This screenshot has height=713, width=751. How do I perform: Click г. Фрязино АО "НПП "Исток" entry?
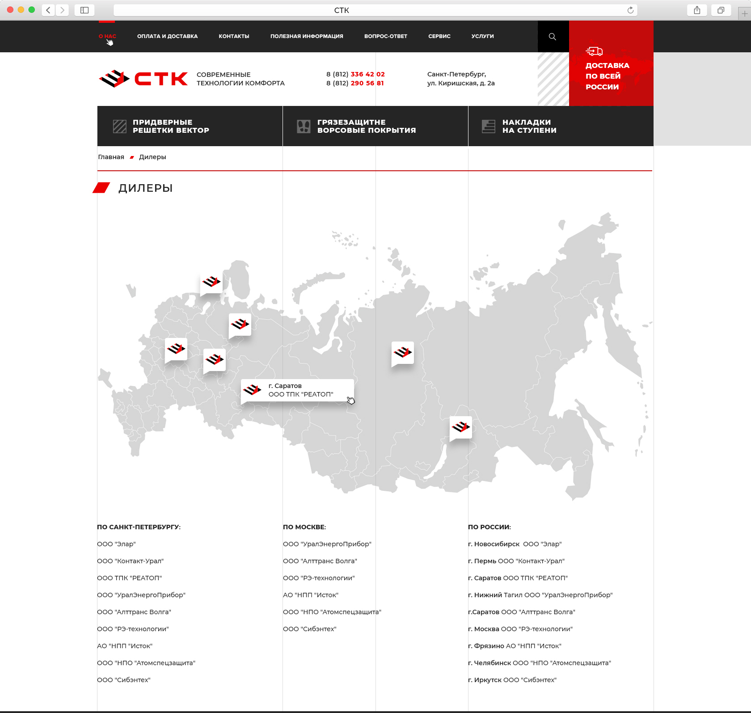[515, 646]
